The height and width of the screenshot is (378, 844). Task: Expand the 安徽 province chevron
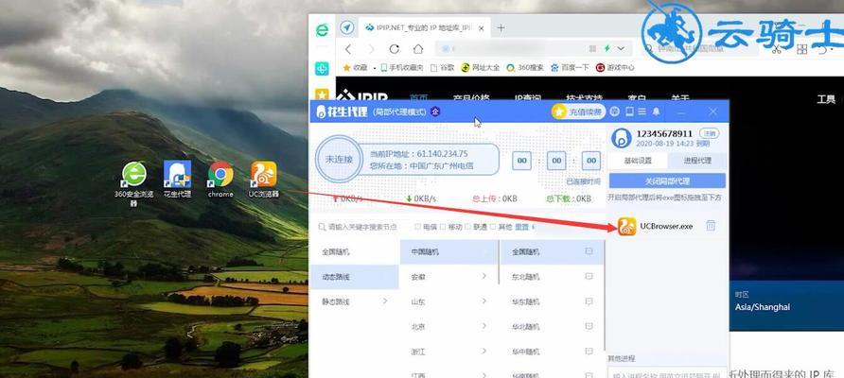pyautogui.click(x=484, y=276)
